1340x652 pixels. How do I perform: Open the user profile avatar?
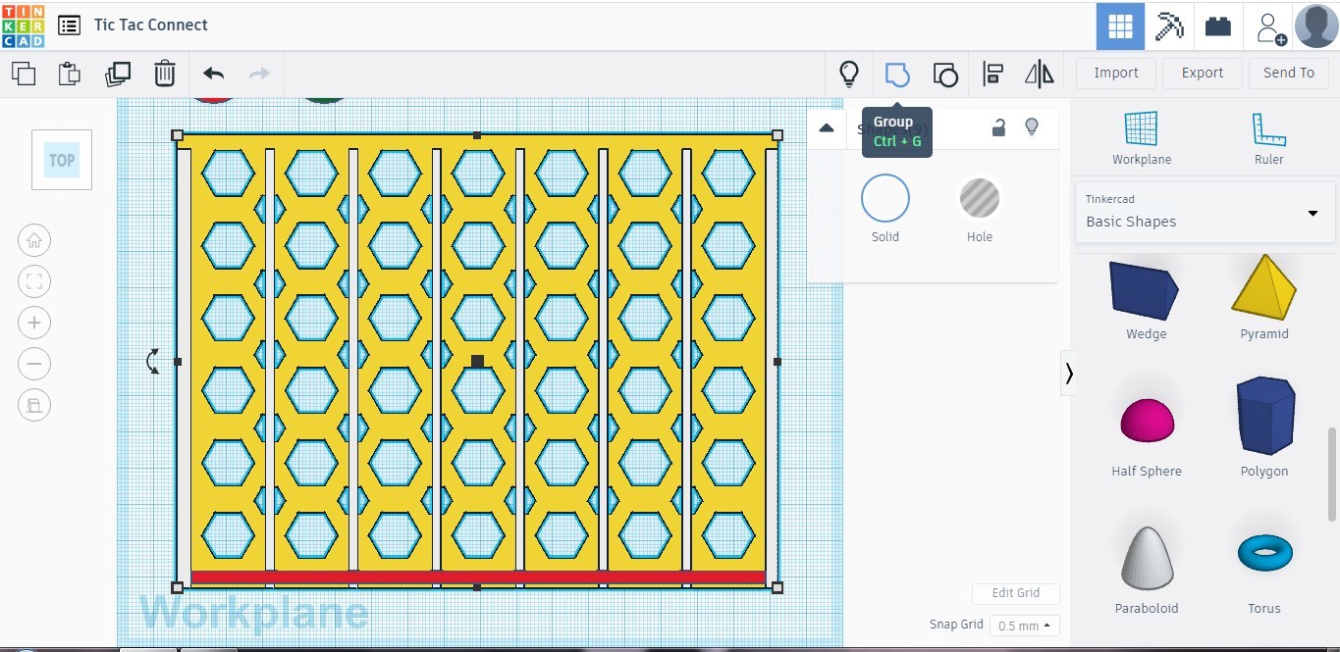tap(1316, 25)
